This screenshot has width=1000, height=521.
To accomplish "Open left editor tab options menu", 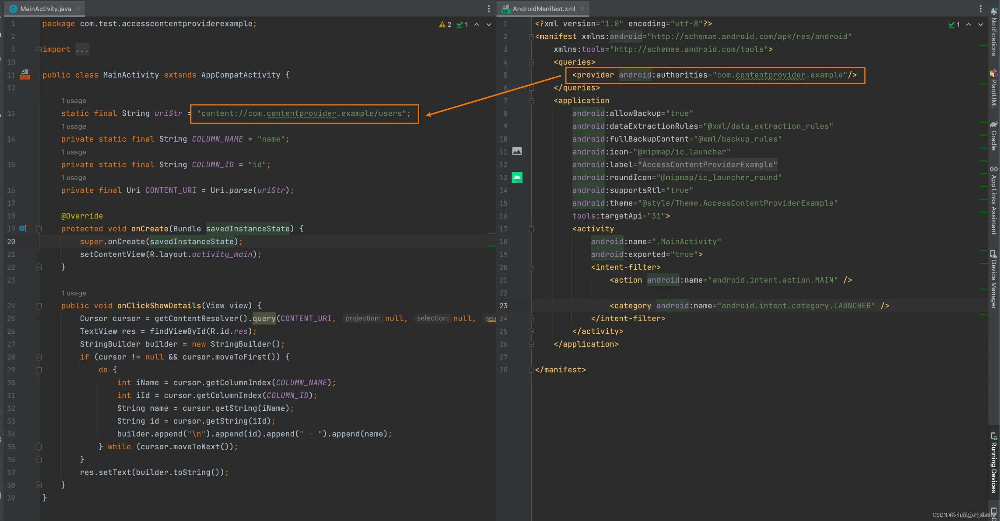I will (489, 9).
